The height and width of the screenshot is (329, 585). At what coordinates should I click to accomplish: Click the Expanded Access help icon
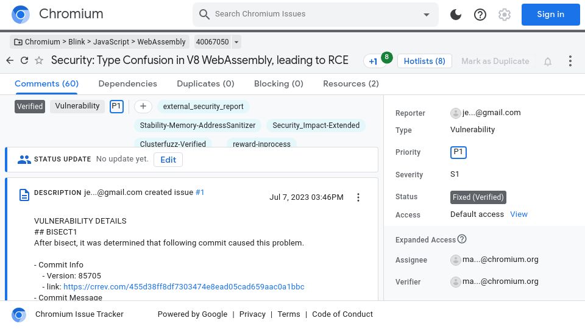pyautogui.click(x=462, y=239)
